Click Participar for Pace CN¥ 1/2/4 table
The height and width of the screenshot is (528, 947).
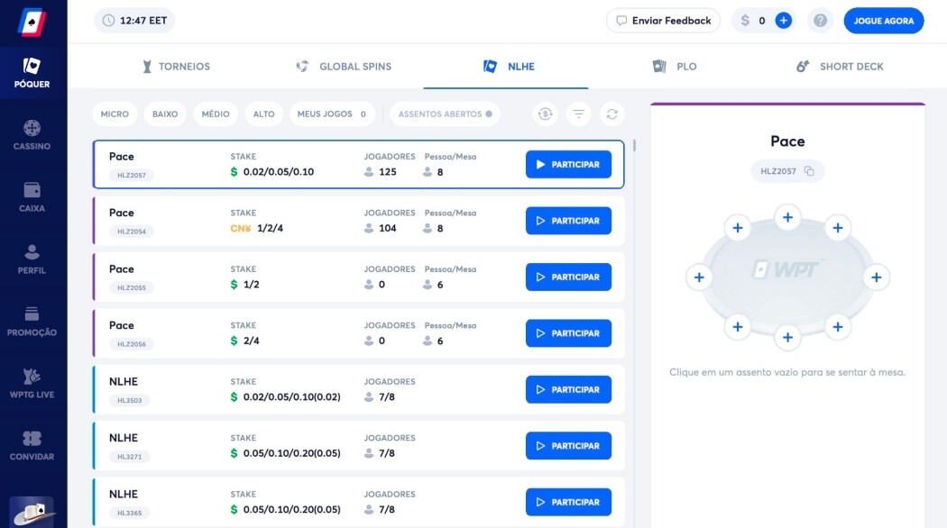point(568,221)
